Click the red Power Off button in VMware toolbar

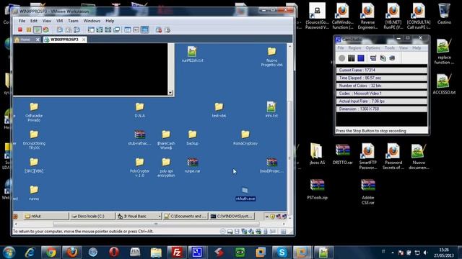click(x=20, y=29)
